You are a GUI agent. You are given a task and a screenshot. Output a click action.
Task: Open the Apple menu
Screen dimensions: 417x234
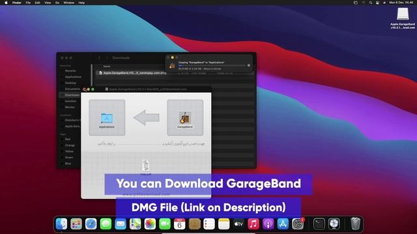pyautogui.click(x=6, y=3)
